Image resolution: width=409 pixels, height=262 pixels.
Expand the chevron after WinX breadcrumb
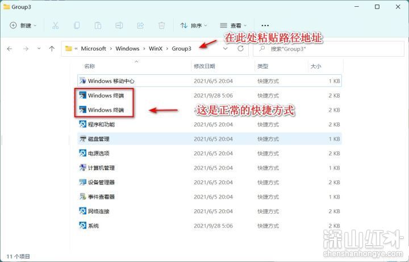point(167,49)
